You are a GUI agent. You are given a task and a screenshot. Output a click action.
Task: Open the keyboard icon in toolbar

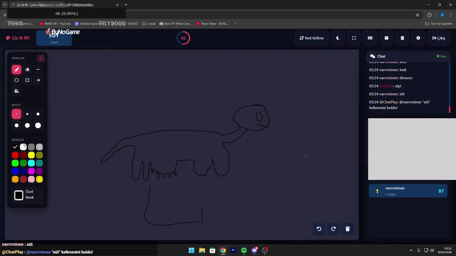(370, 38)
